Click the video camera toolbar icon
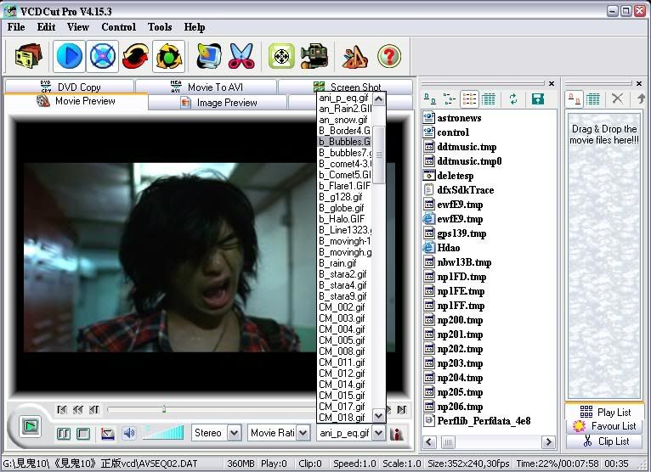 click(x=314, y=56)
